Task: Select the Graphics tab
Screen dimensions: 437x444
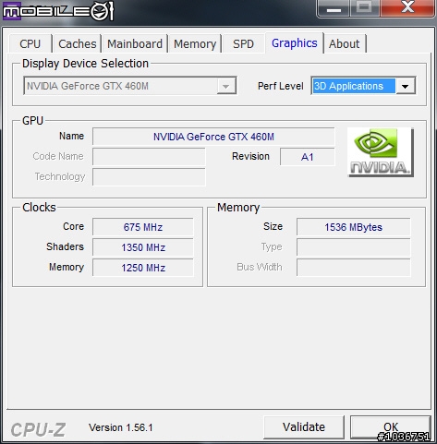Action: 294,42
